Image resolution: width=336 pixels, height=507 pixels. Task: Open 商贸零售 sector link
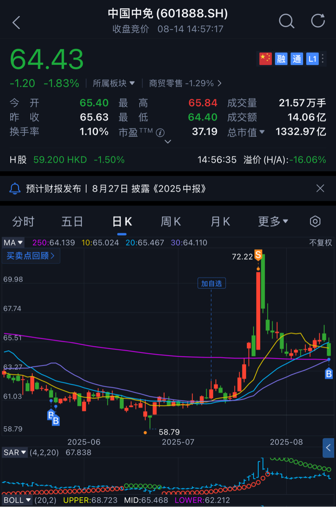(185, 83)
